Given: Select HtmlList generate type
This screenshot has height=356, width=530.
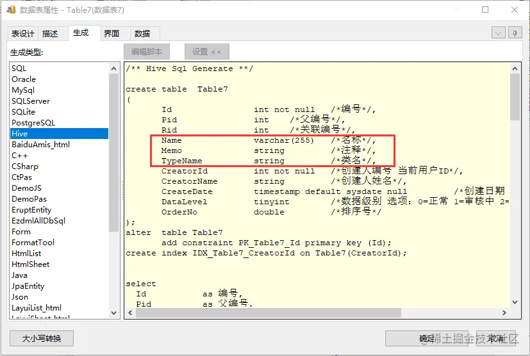Looking at the screenshot, I should coord(59,254).
